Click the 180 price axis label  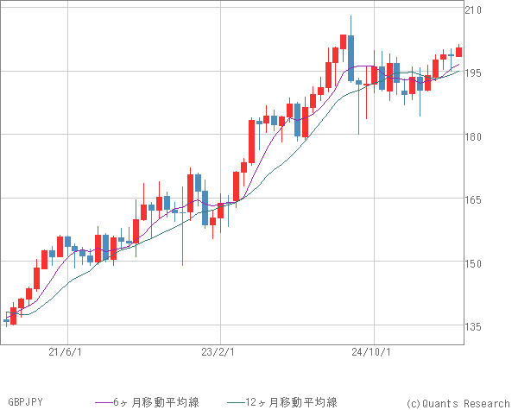473,136
